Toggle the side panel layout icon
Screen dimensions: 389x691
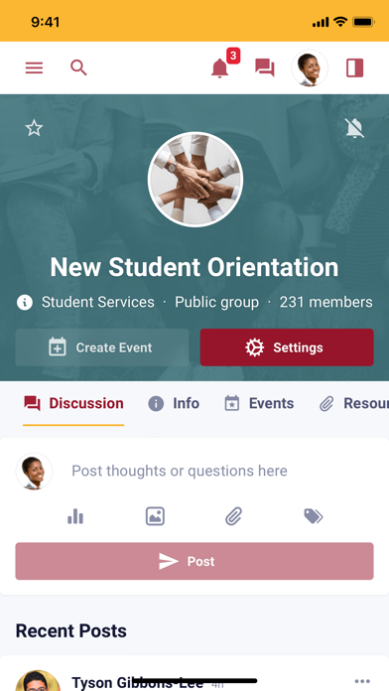point(354,68)
